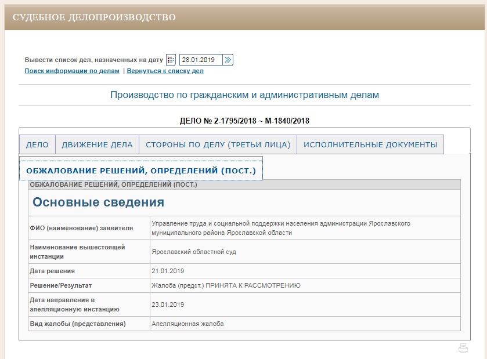This screenshot has width=487, height=359.
Task: Switch to the 'ДЕЛО' tab
Action: 37,144
